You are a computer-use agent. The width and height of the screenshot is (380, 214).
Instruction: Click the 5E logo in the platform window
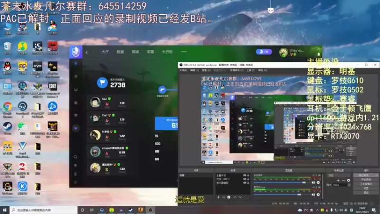[76, 52]
